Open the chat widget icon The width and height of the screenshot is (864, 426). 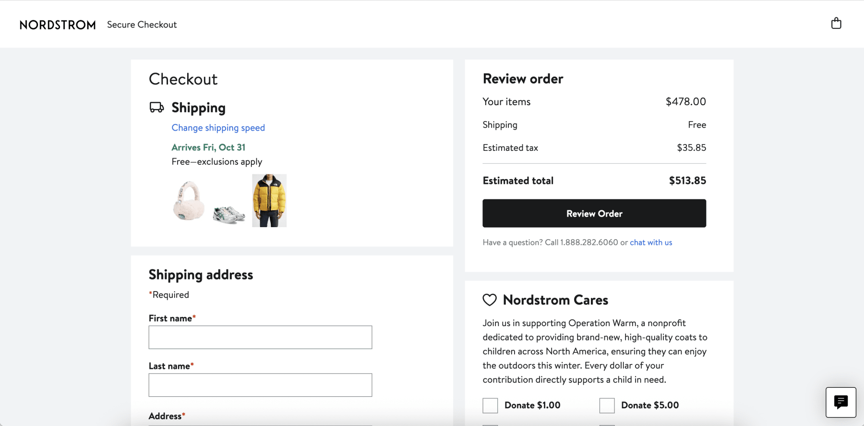point(840,402)
